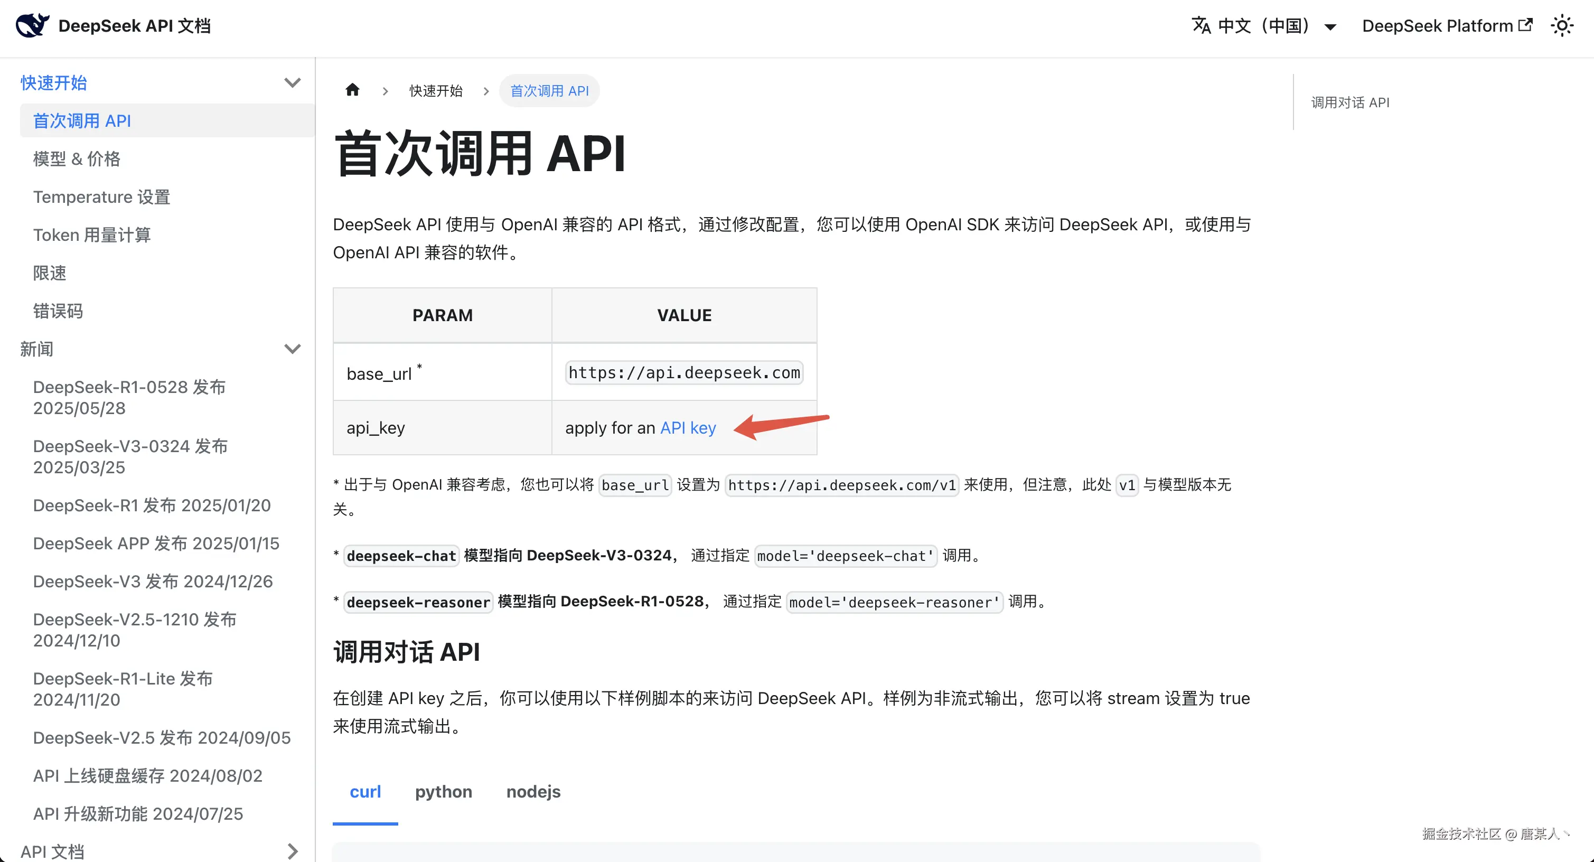Screen dimensions: 1594x862
Task: Click 快速开始 in the breadcrumb
Action: (x=436, y=91)
